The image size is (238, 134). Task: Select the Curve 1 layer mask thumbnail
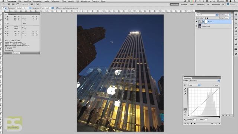tap(206, 22)
